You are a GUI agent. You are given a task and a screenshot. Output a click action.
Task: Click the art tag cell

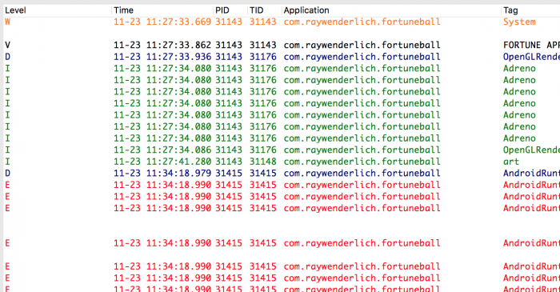(511, 162)
